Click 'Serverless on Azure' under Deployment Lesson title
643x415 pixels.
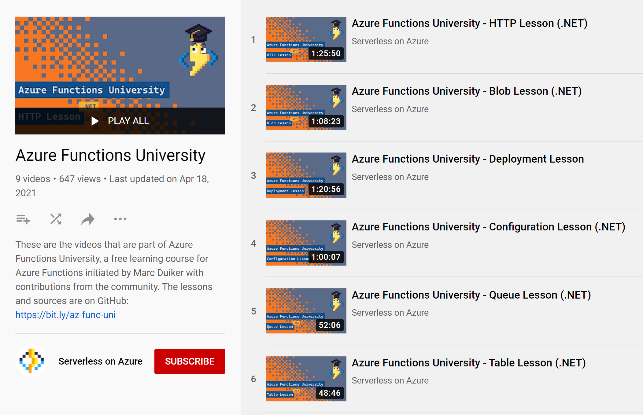coord(390,177)
